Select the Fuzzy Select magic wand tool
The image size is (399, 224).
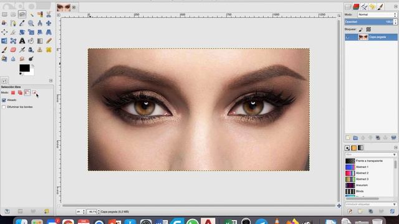[x=31, y=14]
